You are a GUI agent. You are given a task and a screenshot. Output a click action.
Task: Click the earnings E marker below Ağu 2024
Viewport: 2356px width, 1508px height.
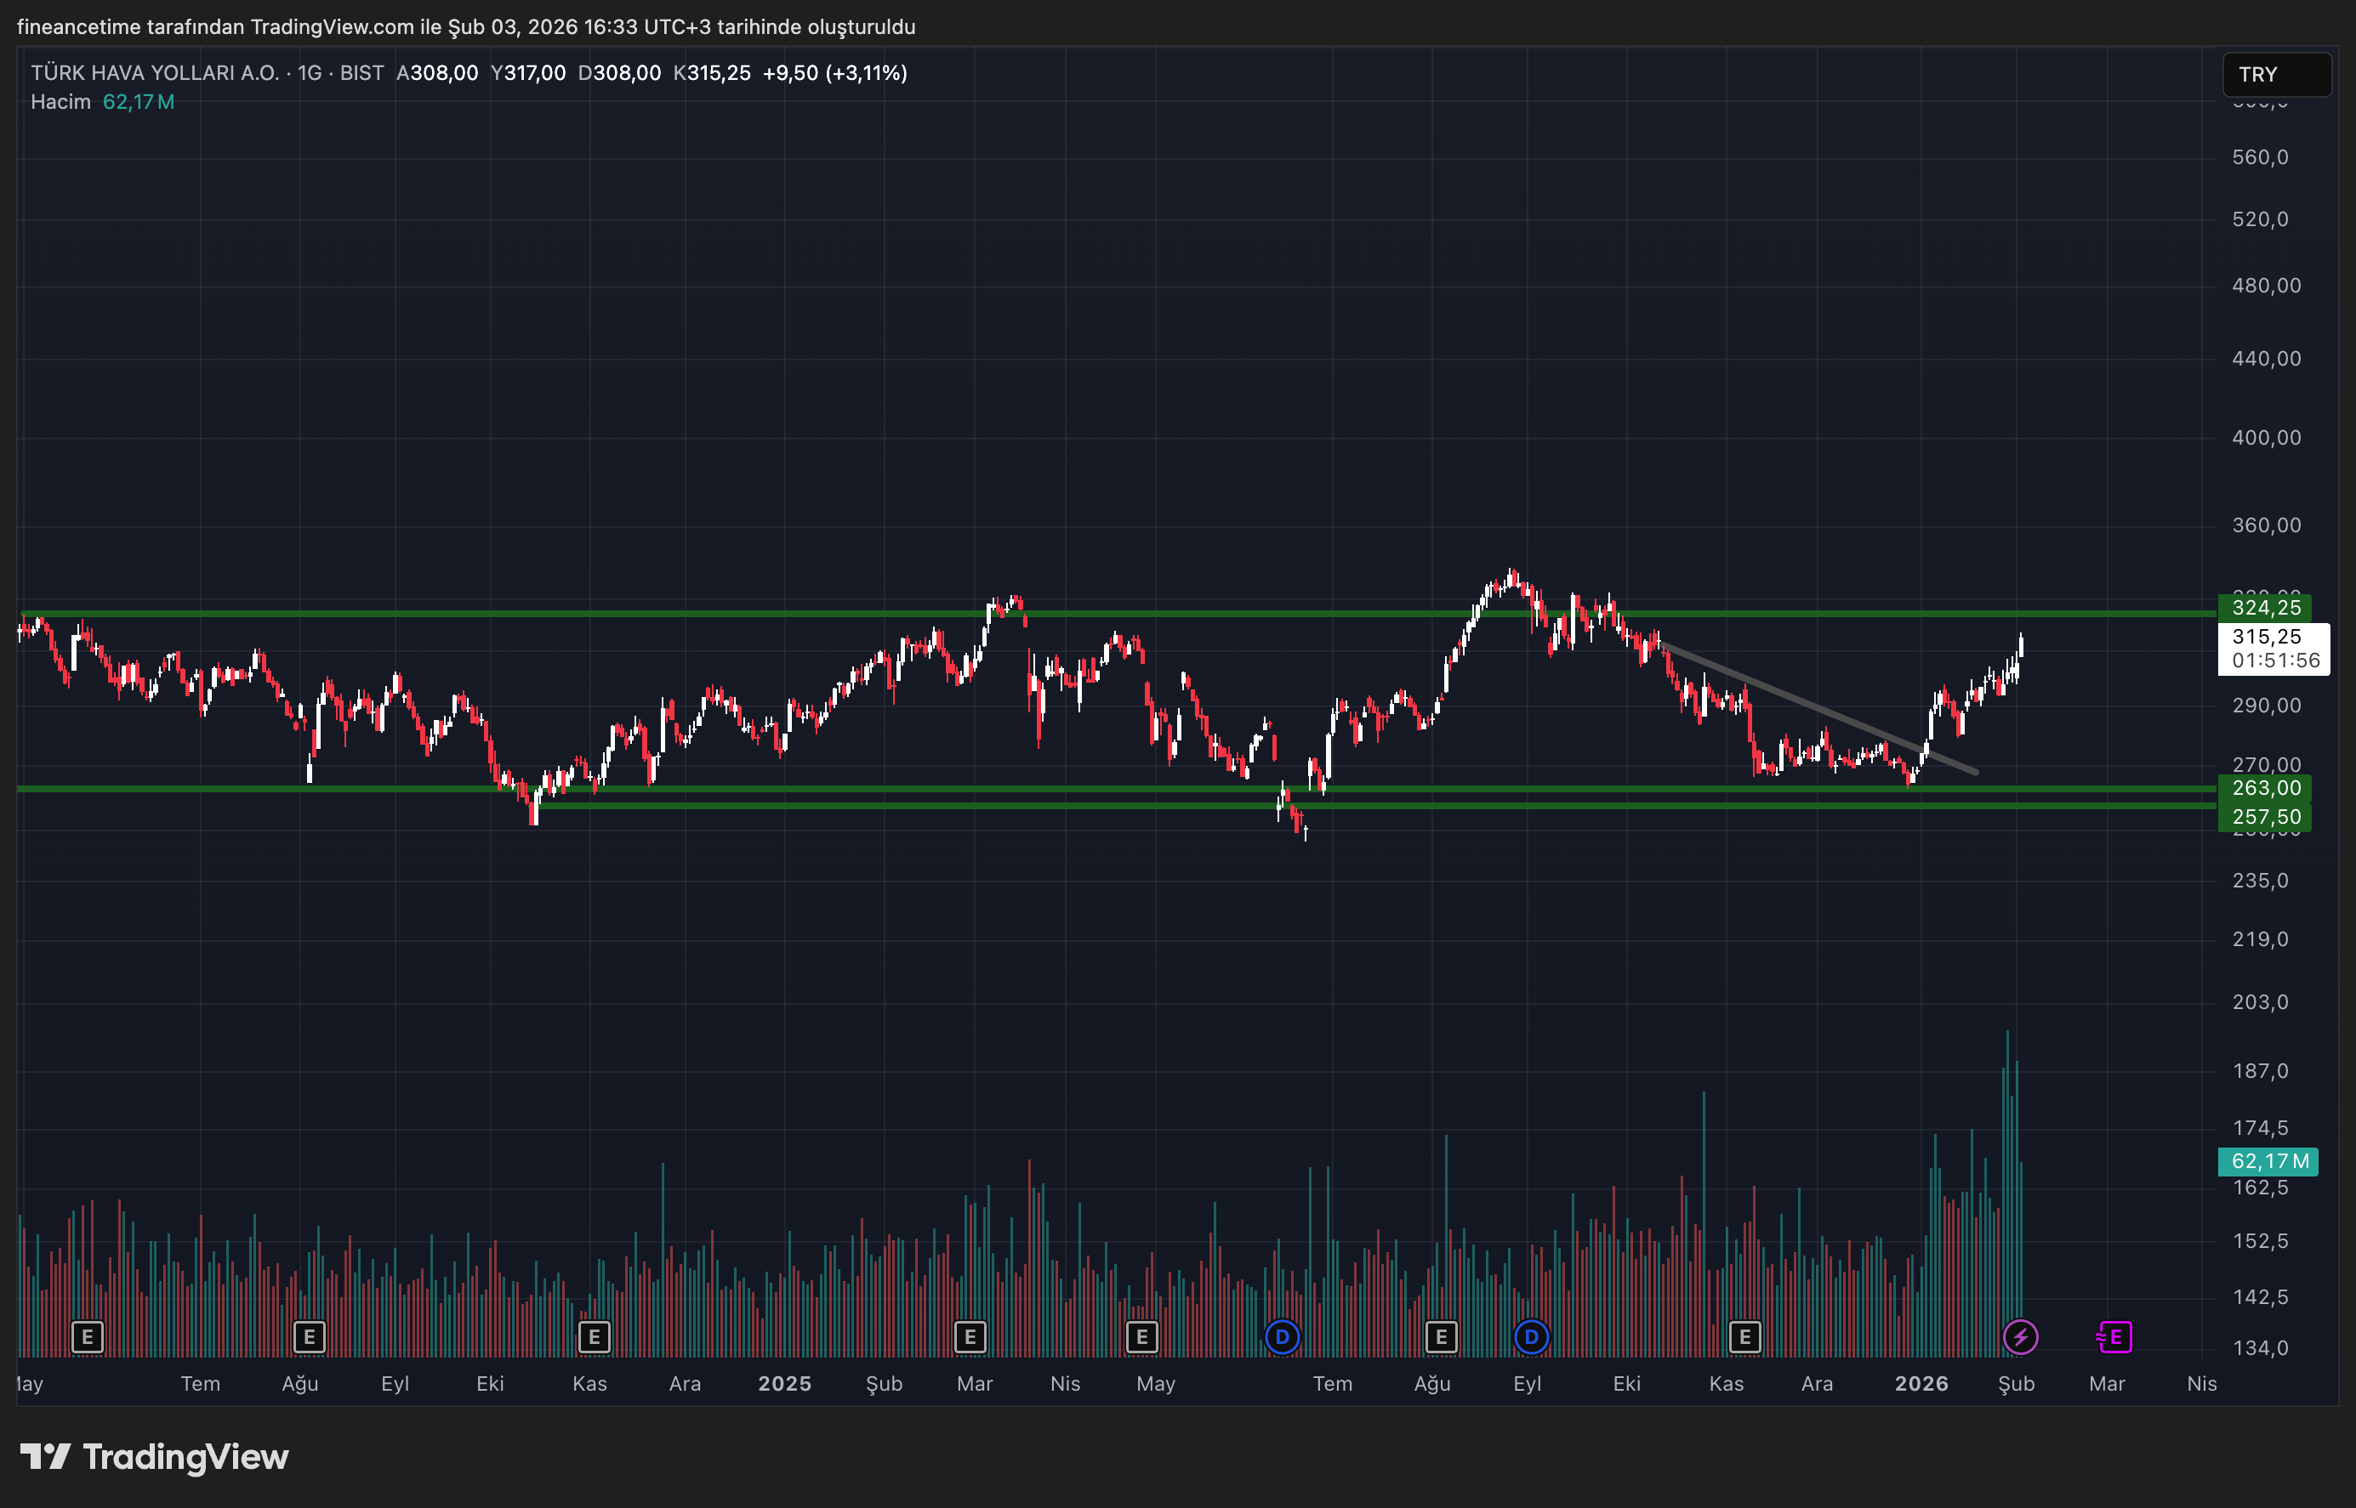click(310, 1336)
